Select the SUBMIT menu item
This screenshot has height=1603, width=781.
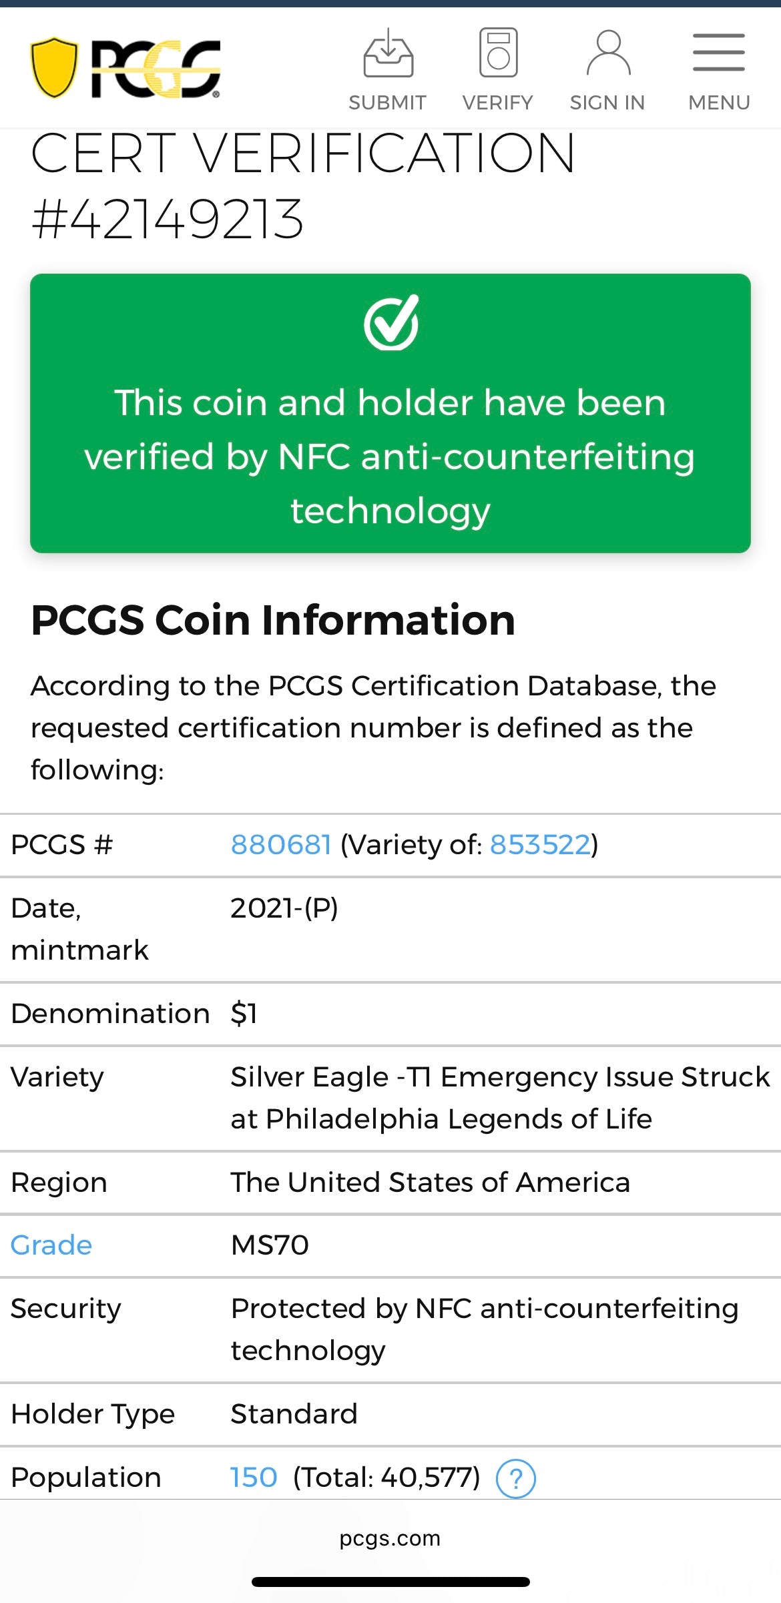pos(387,102)
